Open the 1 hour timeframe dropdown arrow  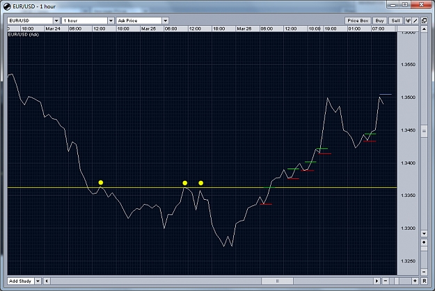tap(111, 20)
